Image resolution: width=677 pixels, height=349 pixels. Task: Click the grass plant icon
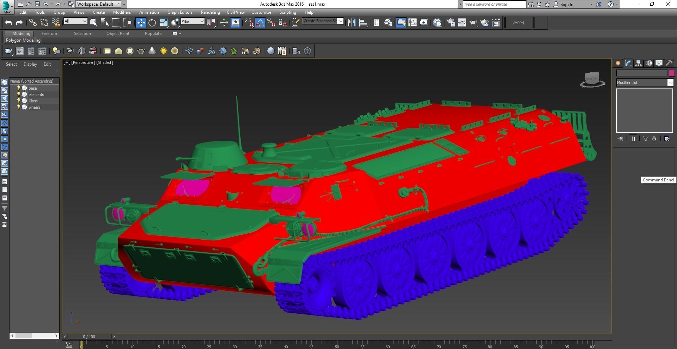coord(234,51)
